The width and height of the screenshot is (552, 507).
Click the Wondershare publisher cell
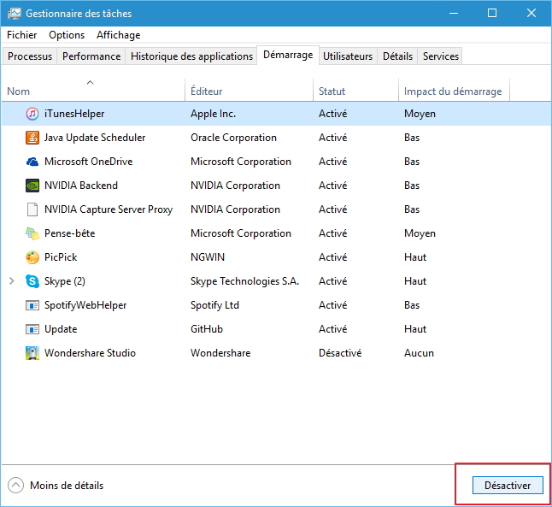point(220,353)
